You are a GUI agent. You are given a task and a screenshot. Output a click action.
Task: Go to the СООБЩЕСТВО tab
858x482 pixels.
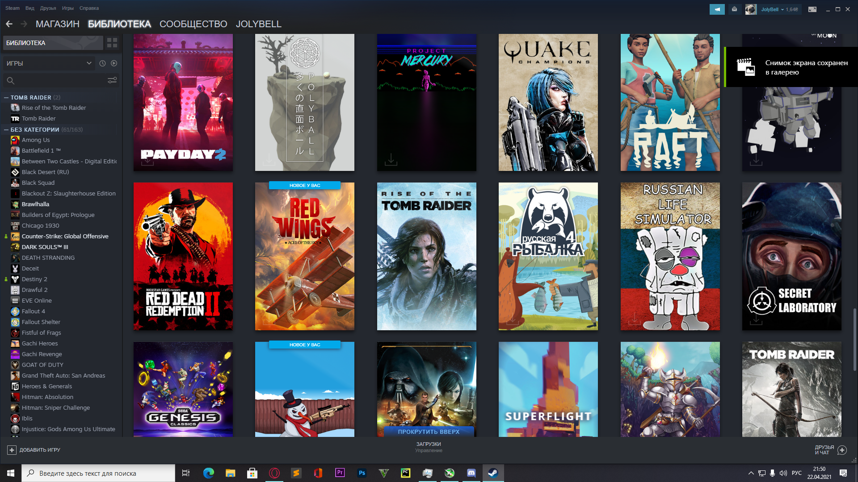click(193, 24)
